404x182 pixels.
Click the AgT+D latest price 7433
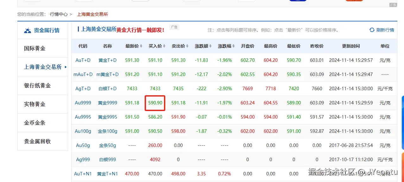point(132,89)
